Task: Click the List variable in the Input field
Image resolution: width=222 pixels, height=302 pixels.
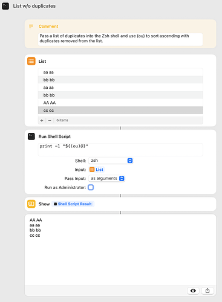Action: 97,170
